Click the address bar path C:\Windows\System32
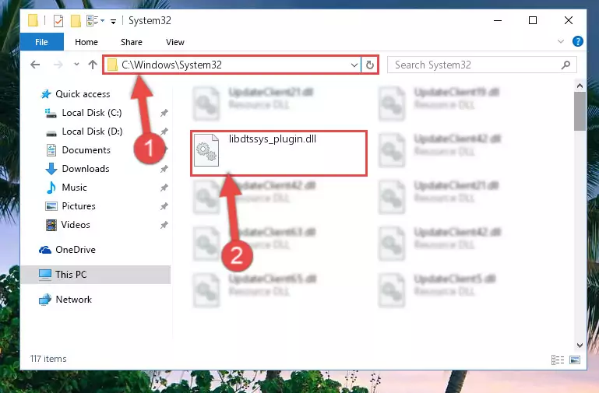The image size is (599, 393). (171, 65)
